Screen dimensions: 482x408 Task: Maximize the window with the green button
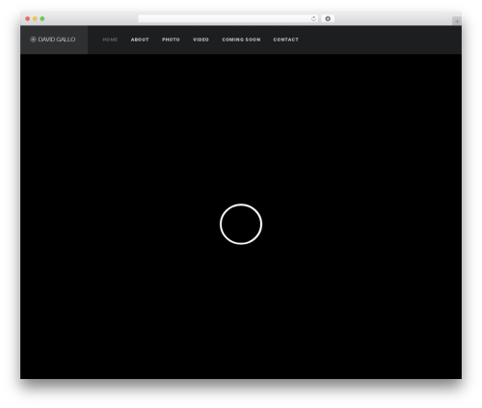click(x=42, y=18)
